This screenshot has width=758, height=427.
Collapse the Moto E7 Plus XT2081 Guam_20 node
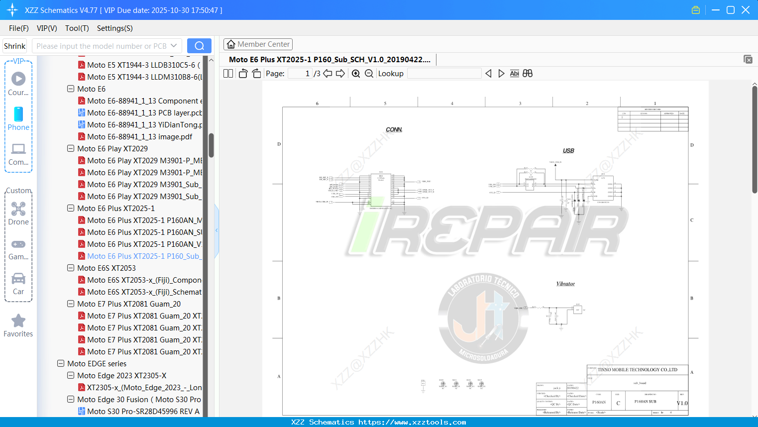click(x=71, y=304)
